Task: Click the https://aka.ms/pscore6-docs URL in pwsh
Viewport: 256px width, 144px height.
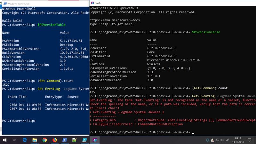Action: pos(115,20)
